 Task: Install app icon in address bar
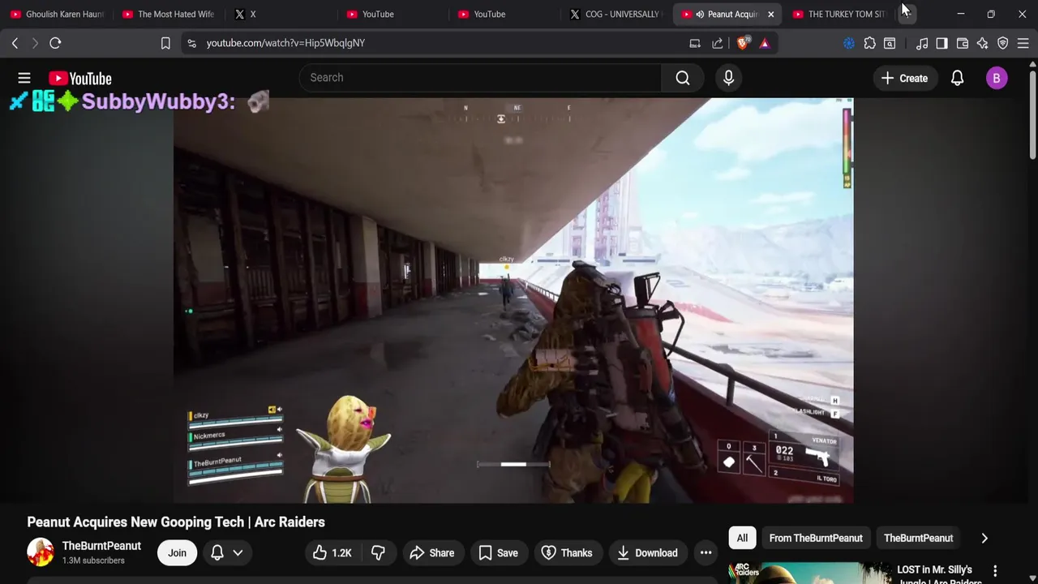[695, 43]
